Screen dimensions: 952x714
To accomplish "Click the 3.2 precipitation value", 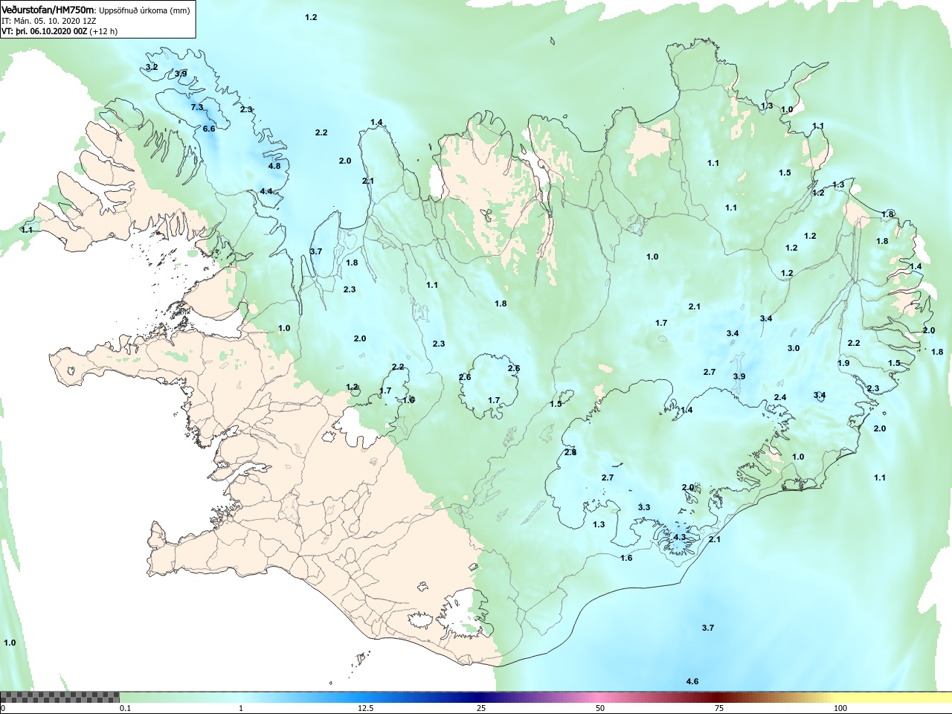I will point(152,67).
